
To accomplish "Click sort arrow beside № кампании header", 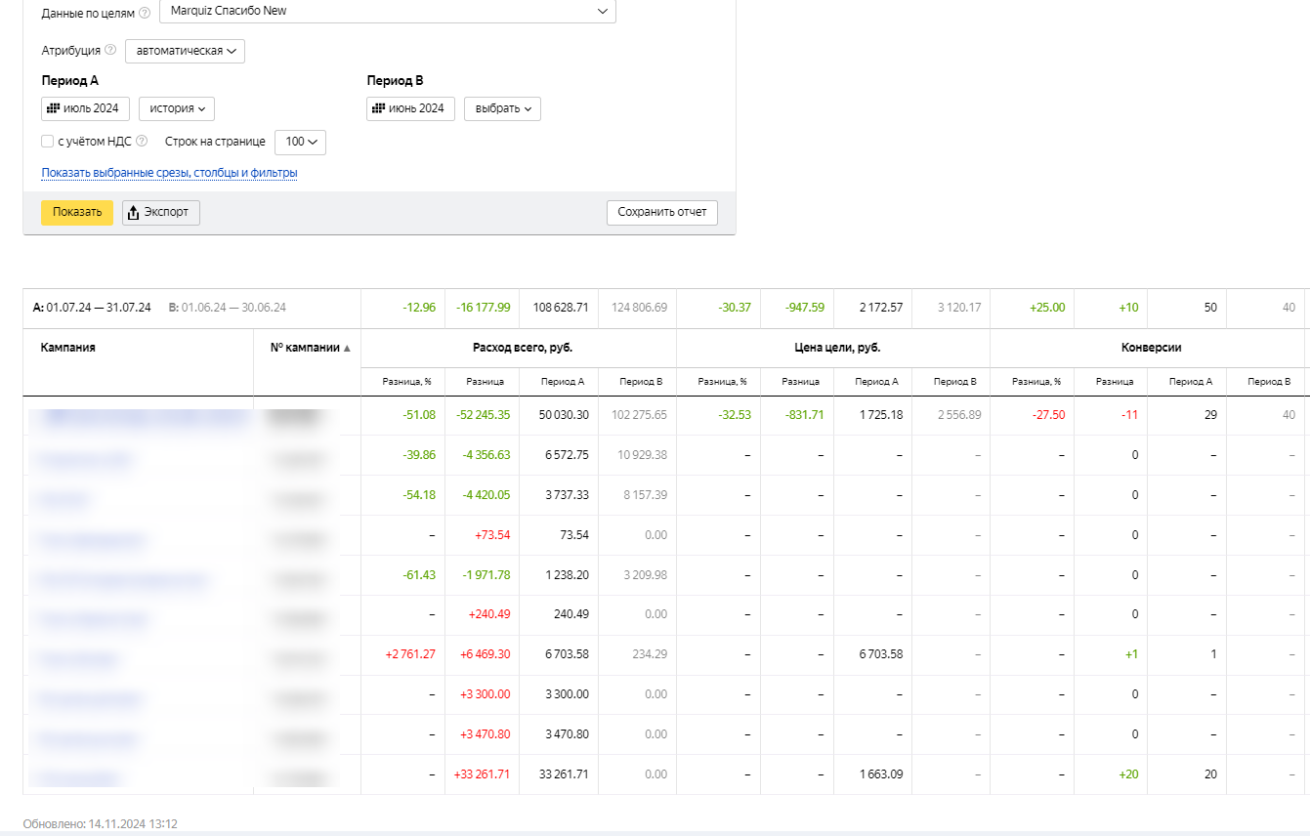I will (x=347, y=348).
